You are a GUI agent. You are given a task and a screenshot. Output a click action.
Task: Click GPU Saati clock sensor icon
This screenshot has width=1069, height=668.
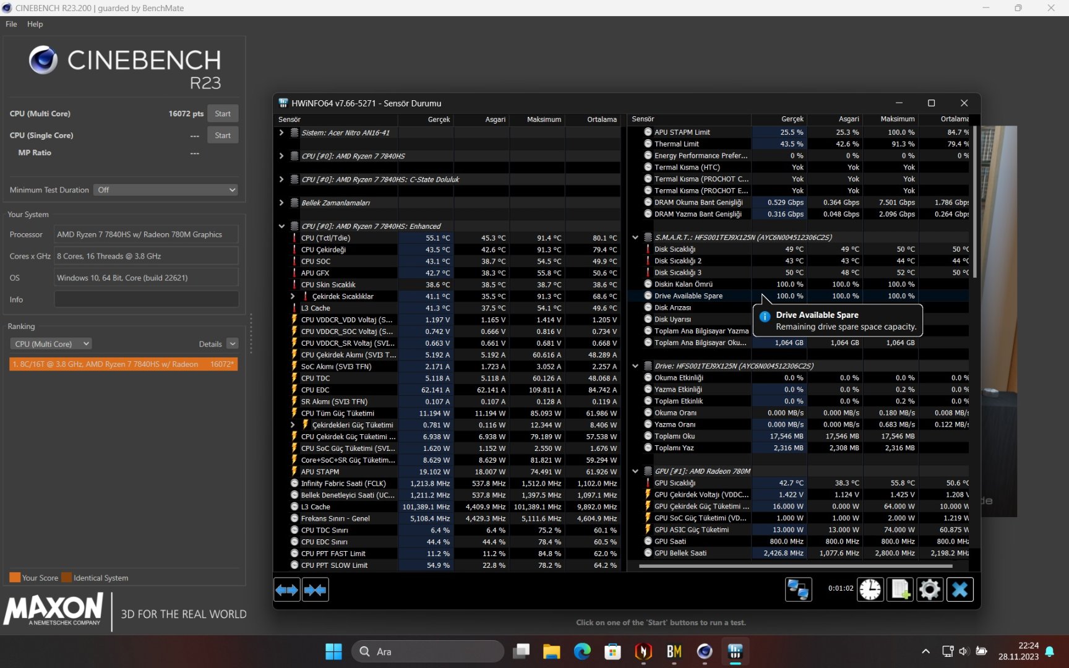[648, 541]
